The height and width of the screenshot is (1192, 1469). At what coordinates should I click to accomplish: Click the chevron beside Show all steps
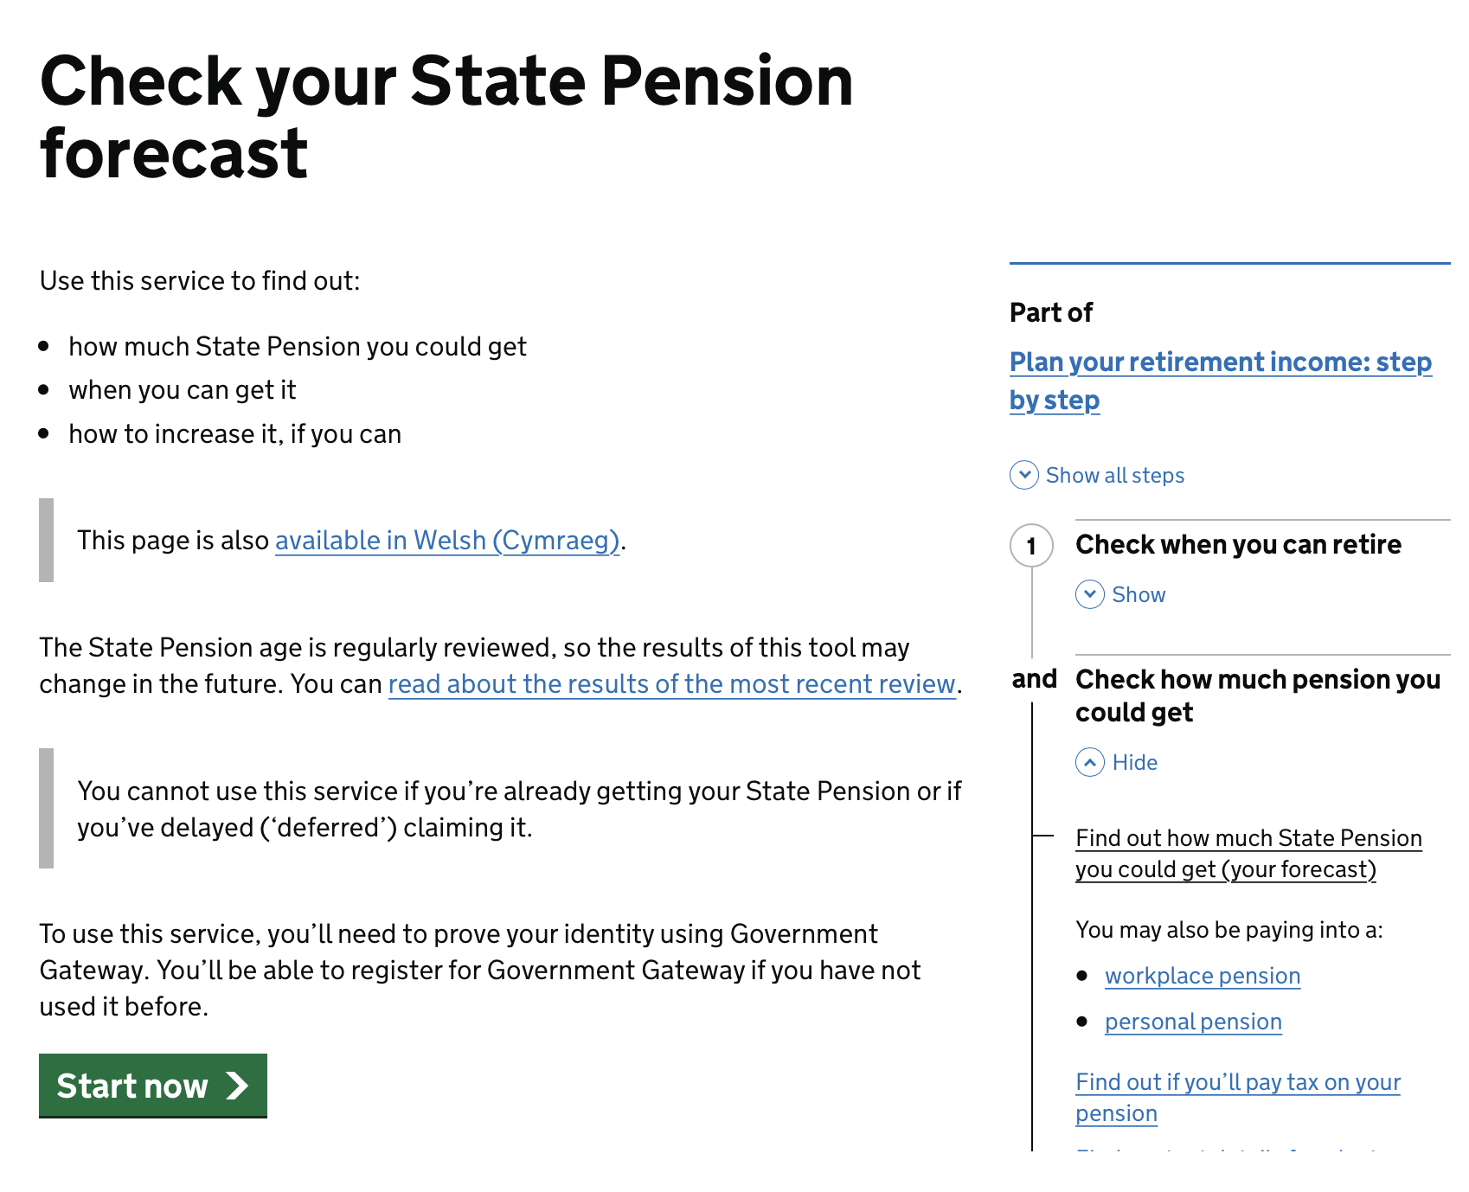pos(1023,475)
